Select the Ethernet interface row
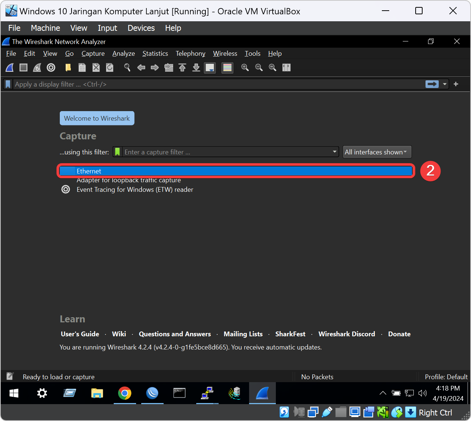Viewport: 471px width, 421px height. pos(236,171)
